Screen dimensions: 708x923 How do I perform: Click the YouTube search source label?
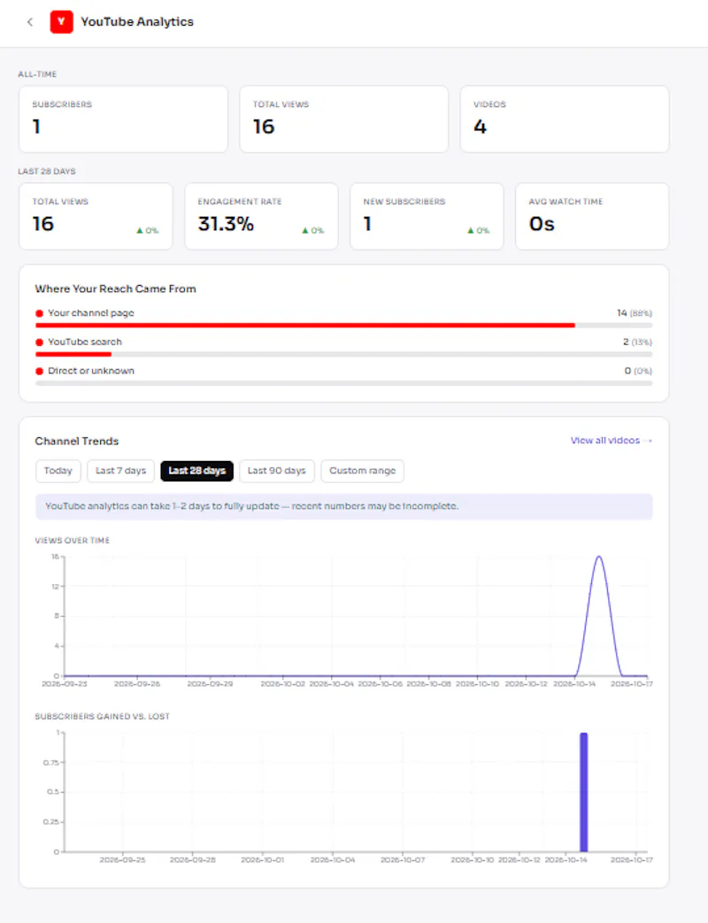coord(85,342)
